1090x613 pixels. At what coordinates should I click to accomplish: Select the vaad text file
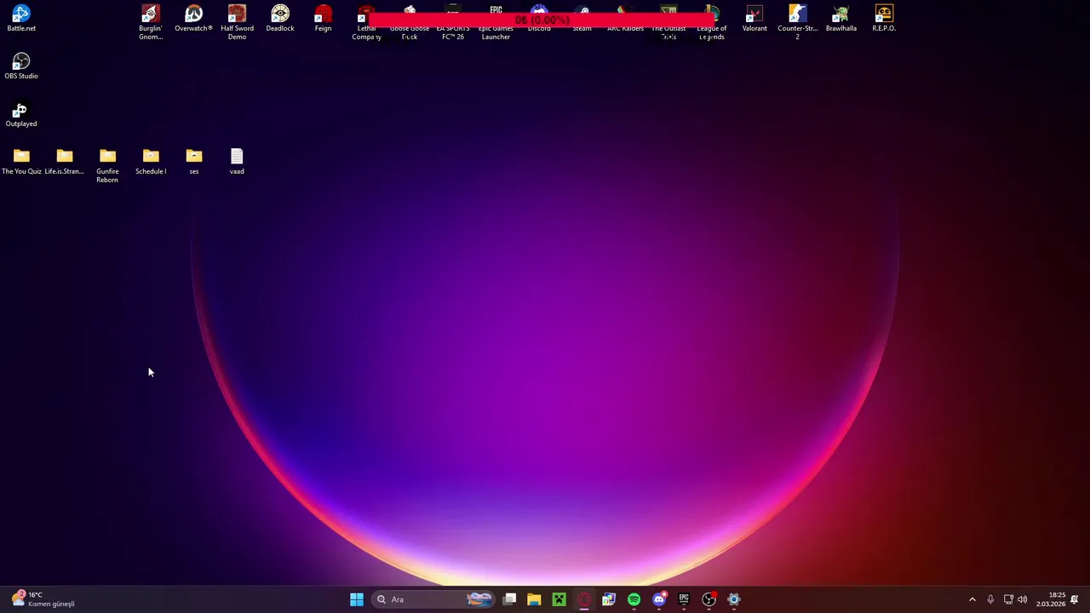(x=237, y=162)
